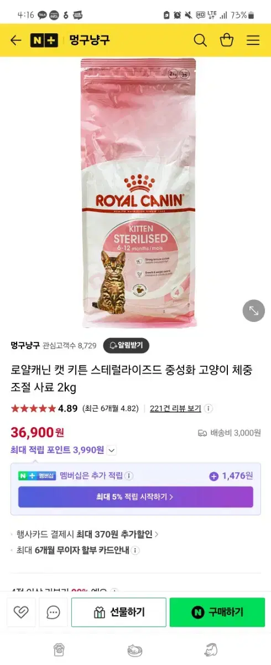Open the hamburger menu
This screenshot has width=271, height=665.
[x=253, y=40]
